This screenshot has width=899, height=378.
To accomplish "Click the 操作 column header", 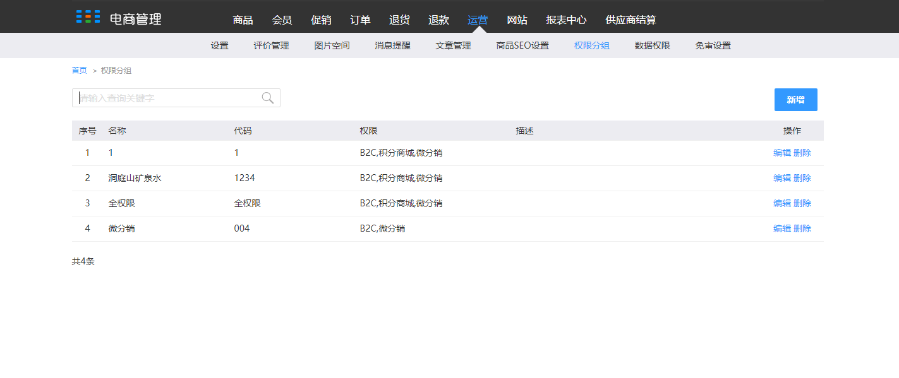I will (792, 131).
